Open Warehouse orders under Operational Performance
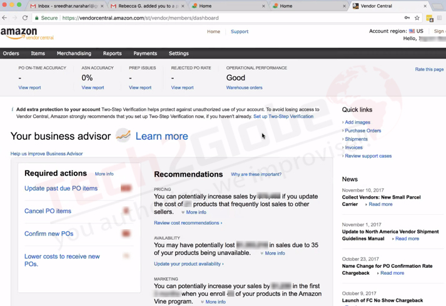The width and height of the screenshot is (446, 306). coord(244,88)
